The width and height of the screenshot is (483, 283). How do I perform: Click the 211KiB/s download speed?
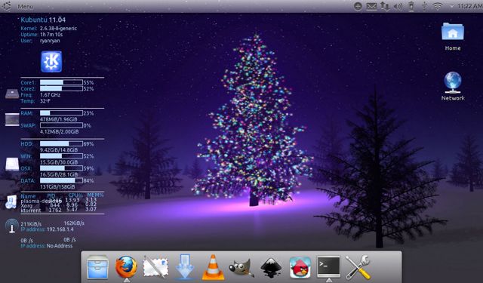(31, 224)
